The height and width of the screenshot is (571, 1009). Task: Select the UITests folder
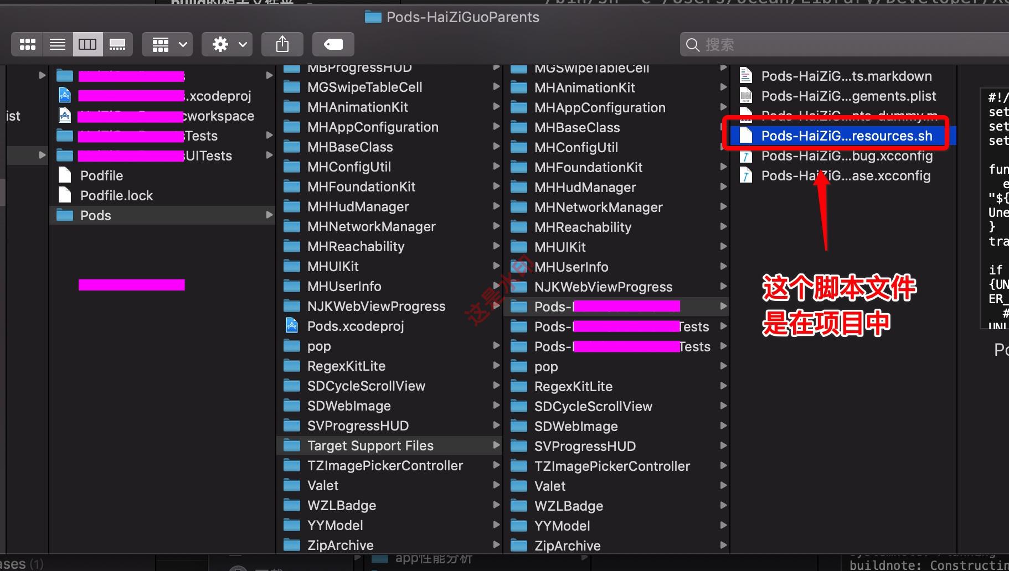click(163, 155)
